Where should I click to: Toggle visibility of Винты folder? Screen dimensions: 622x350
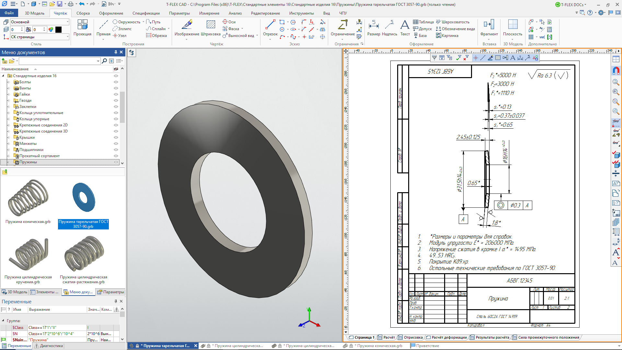coord(116,88)
